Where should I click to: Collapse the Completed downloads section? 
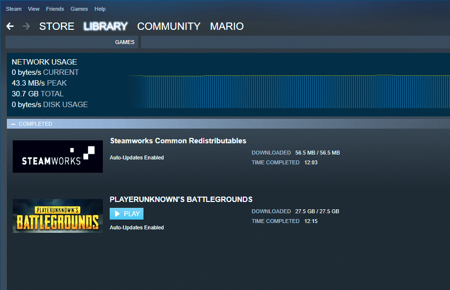(x=13, y=124)
